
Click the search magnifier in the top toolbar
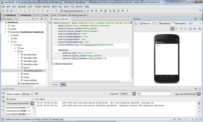pos(200,10)
